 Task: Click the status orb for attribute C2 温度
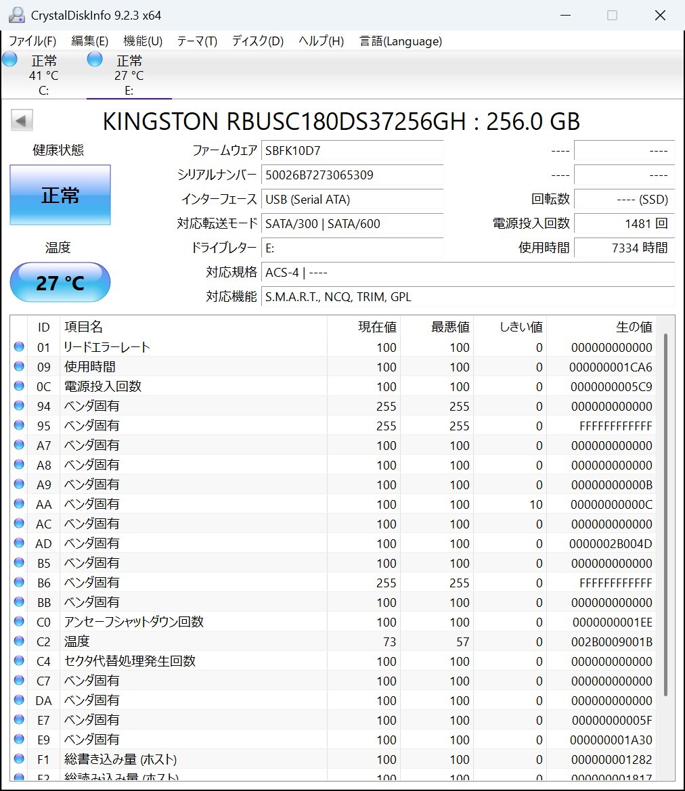point(19,641)
